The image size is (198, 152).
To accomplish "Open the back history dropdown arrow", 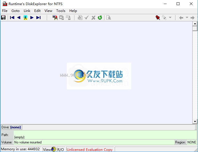I will click(187, 17).
